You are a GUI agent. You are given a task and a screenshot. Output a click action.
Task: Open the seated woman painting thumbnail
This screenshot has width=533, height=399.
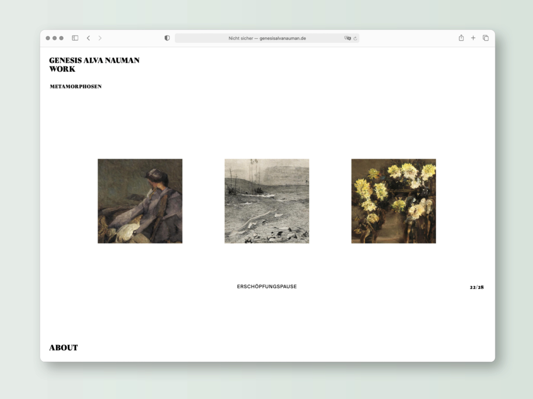click(x=140, y=201)
